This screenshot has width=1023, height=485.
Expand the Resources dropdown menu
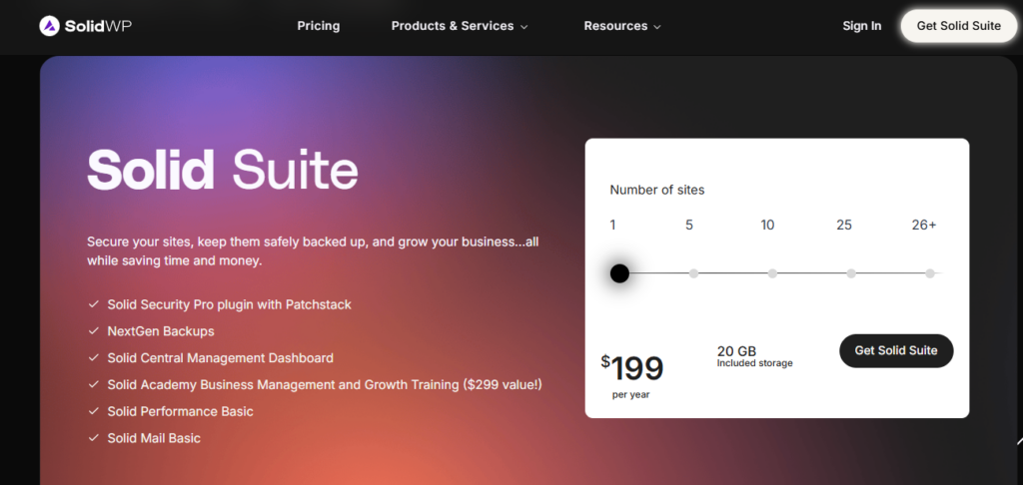click(x=622, y=26)
